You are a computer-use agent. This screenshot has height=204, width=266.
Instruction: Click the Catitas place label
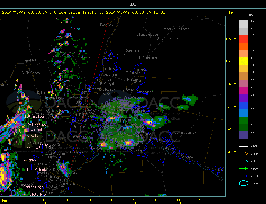click(168, 148)
